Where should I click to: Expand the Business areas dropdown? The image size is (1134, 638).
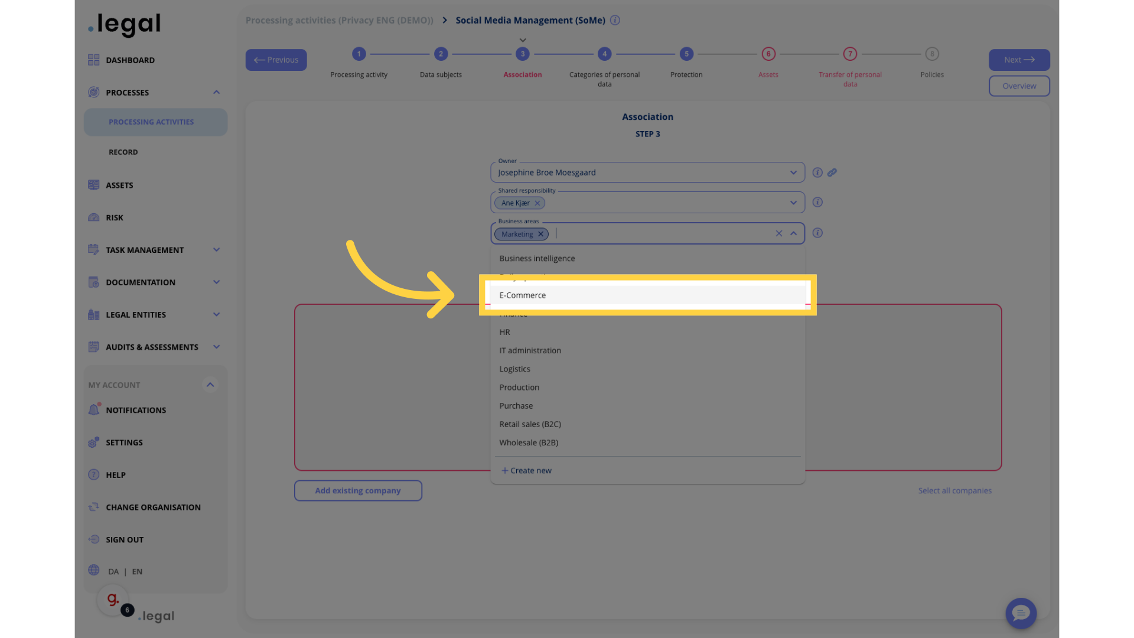(794, 233)
